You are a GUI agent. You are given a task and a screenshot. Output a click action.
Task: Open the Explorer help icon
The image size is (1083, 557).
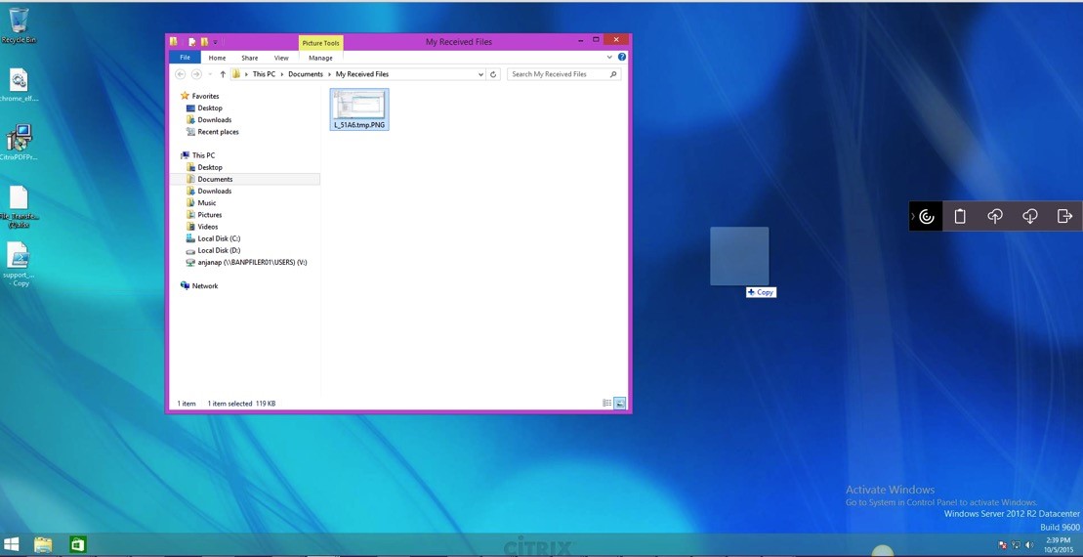pos(622,58)
